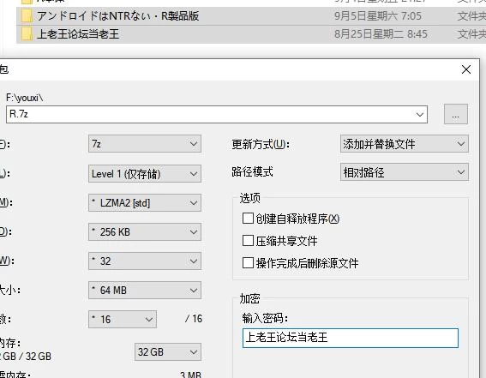Expand CPU threads 16 dropdown
The image size is (486, 378).
click(123, 319)
